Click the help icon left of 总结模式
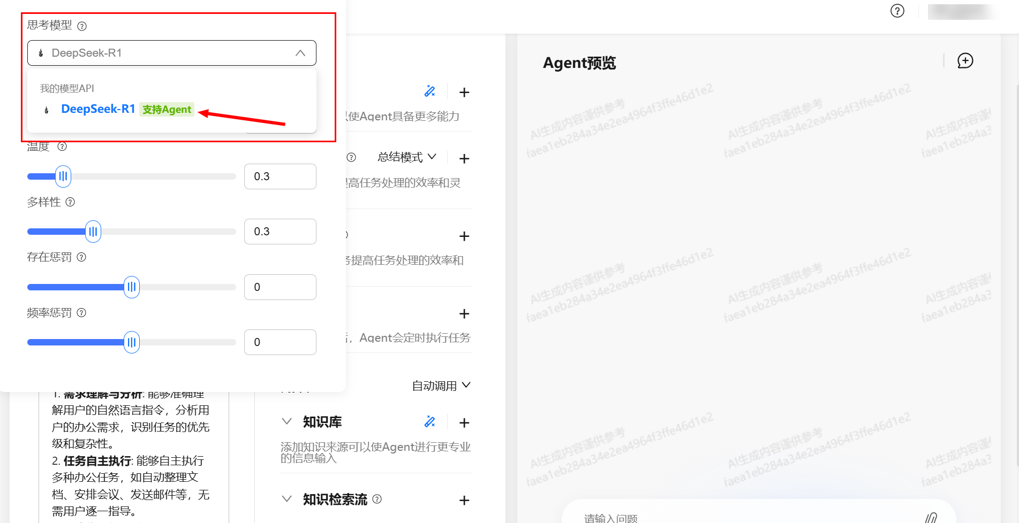The height and width of the screenshot is (523, 1019). tap(351, 157)
